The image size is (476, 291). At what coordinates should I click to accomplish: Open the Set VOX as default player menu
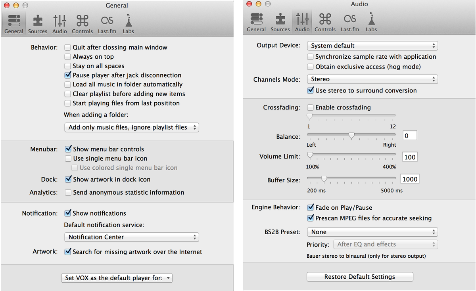(117, 278)
